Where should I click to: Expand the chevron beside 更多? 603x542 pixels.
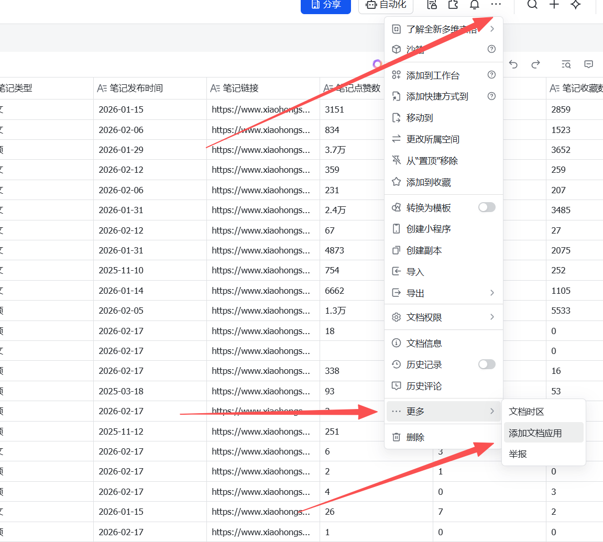pos(492,411)
